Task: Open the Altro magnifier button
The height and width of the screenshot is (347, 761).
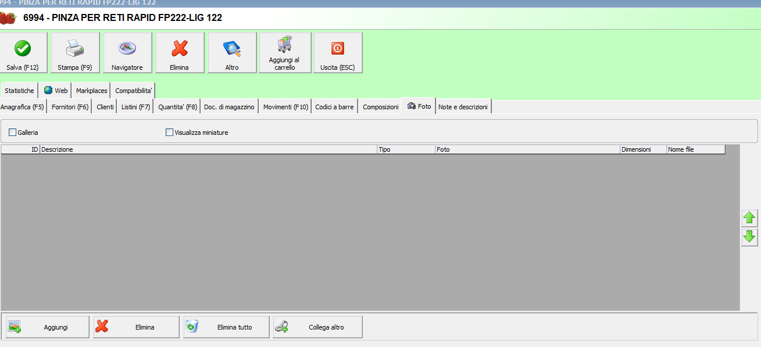Action: tap(232, 52)
